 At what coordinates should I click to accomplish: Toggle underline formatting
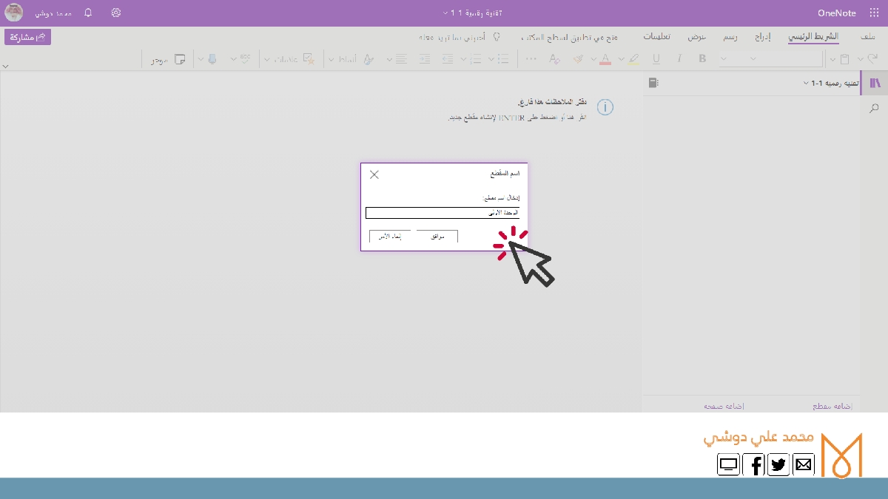point(656,59)
